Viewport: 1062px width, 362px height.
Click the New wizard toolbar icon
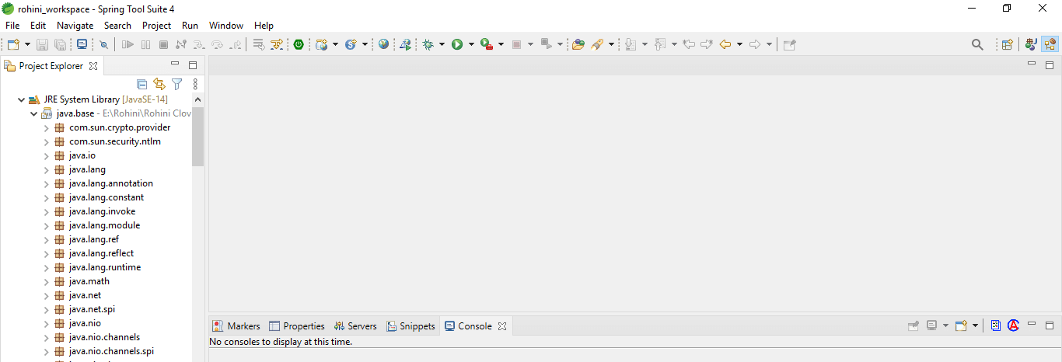[13, 44]
